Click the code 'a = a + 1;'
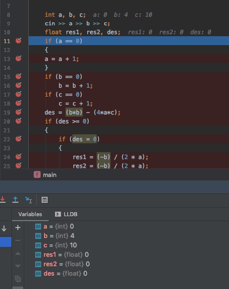Viewport: 229px width, 289px height. point(62,59)
